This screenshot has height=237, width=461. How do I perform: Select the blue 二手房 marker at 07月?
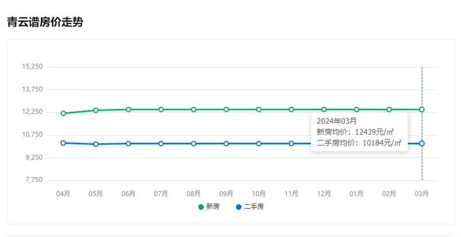161,143
